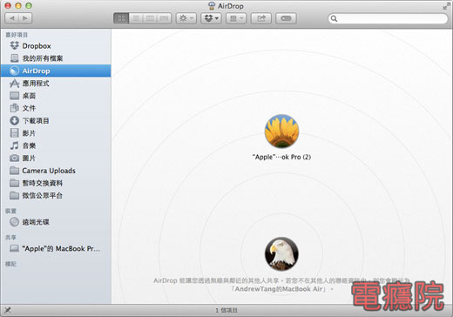
Task: Open 音樂 in the sidebar
Action: click(56, 145)
